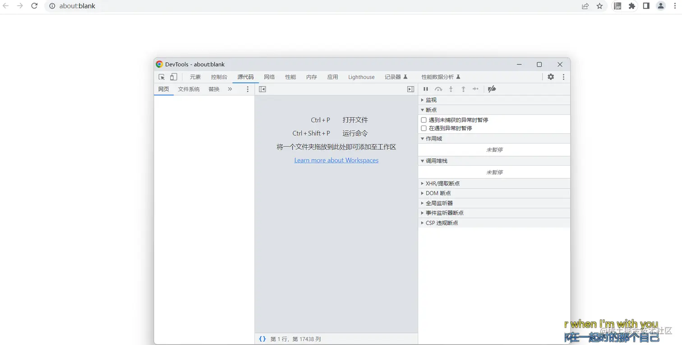Expand 事件监听器断点 section
Viewport: 682px width, 345px height.
[x=494, y=213]
